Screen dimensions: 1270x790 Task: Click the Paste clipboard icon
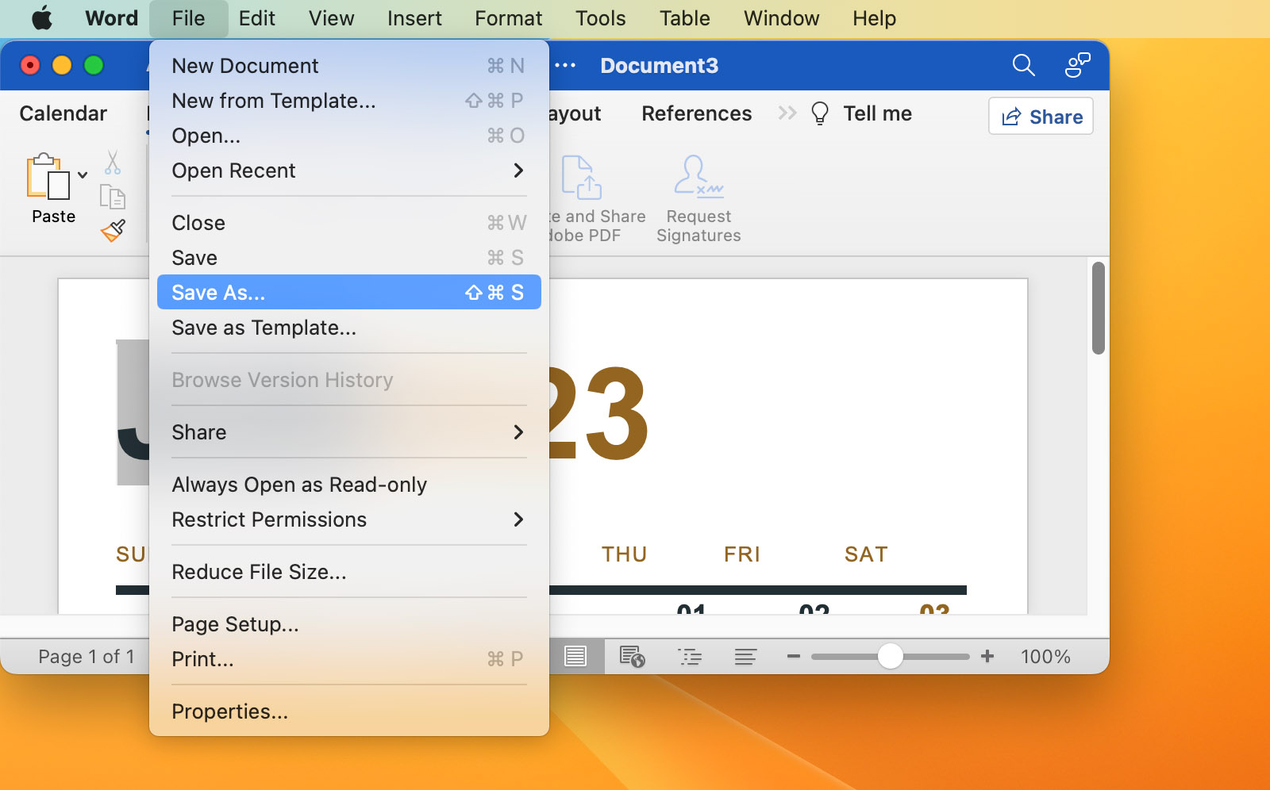tap(48, 176)
